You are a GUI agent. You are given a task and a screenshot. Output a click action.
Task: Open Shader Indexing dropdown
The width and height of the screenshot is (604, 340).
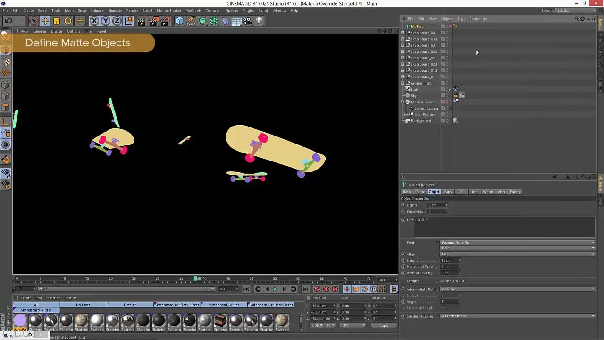click(x=517, y=316)
